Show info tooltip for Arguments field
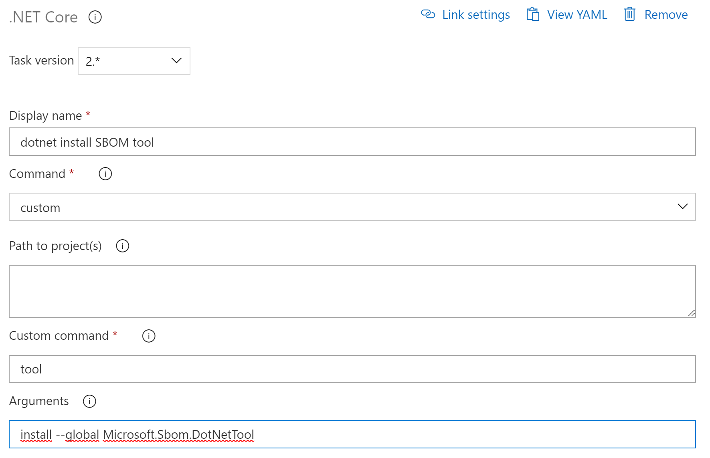Screen dimensions: 710x458 coord(89,401)
